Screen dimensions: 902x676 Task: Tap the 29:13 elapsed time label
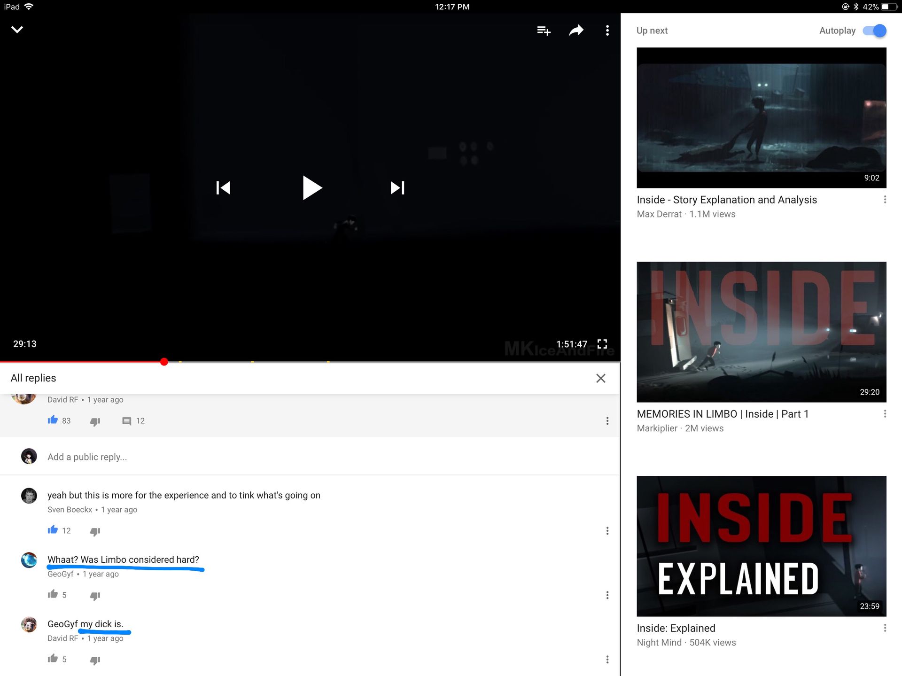point(25,344)
